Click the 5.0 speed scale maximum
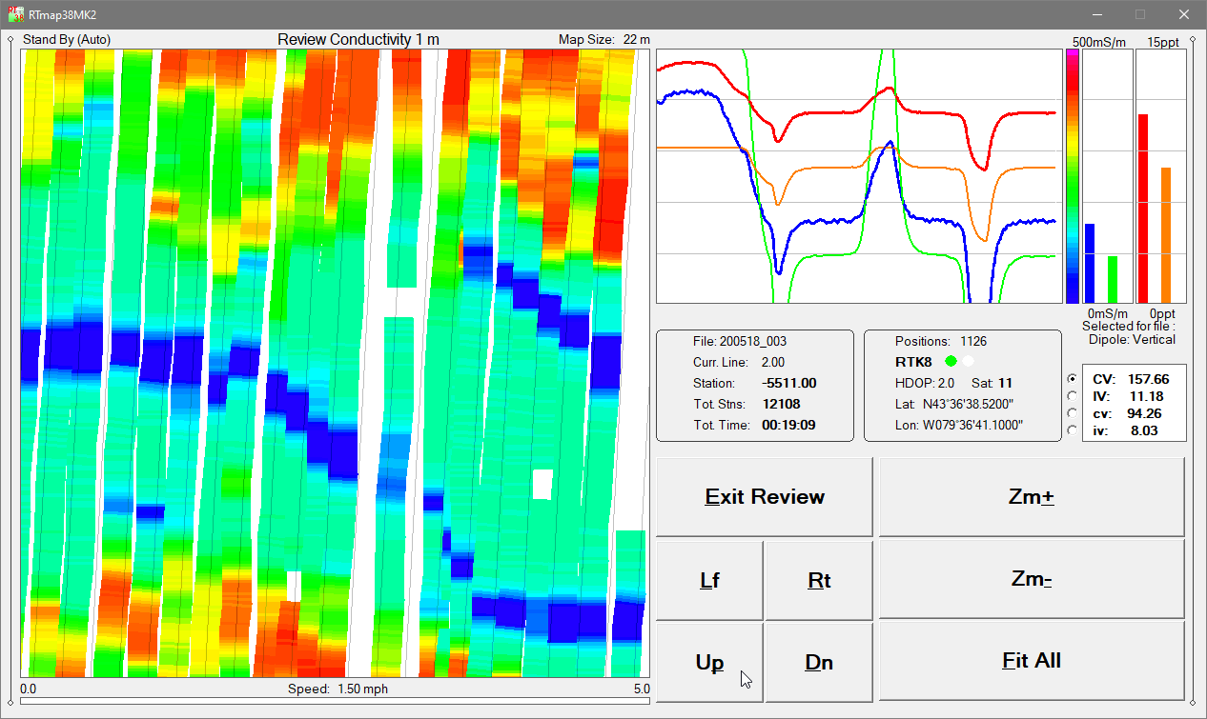The image size is (1207, 719). click(x=642, y=689)
